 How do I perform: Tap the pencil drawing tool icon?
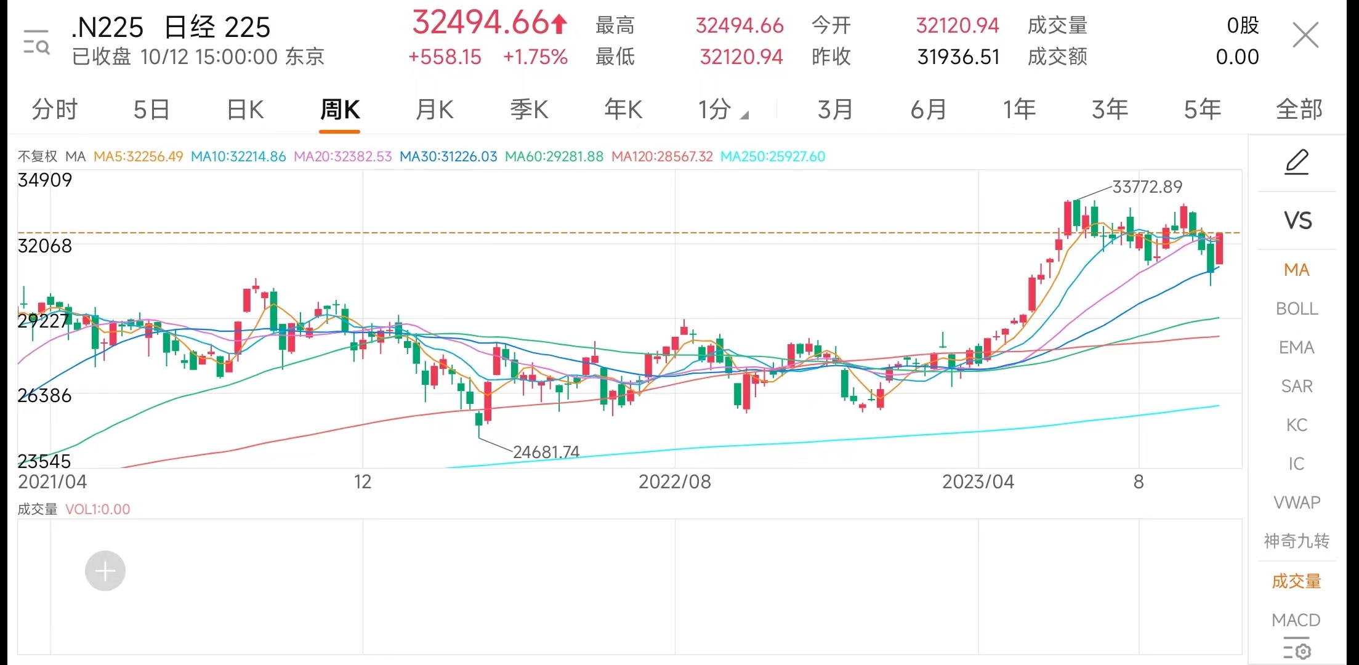click(1296, 163)
